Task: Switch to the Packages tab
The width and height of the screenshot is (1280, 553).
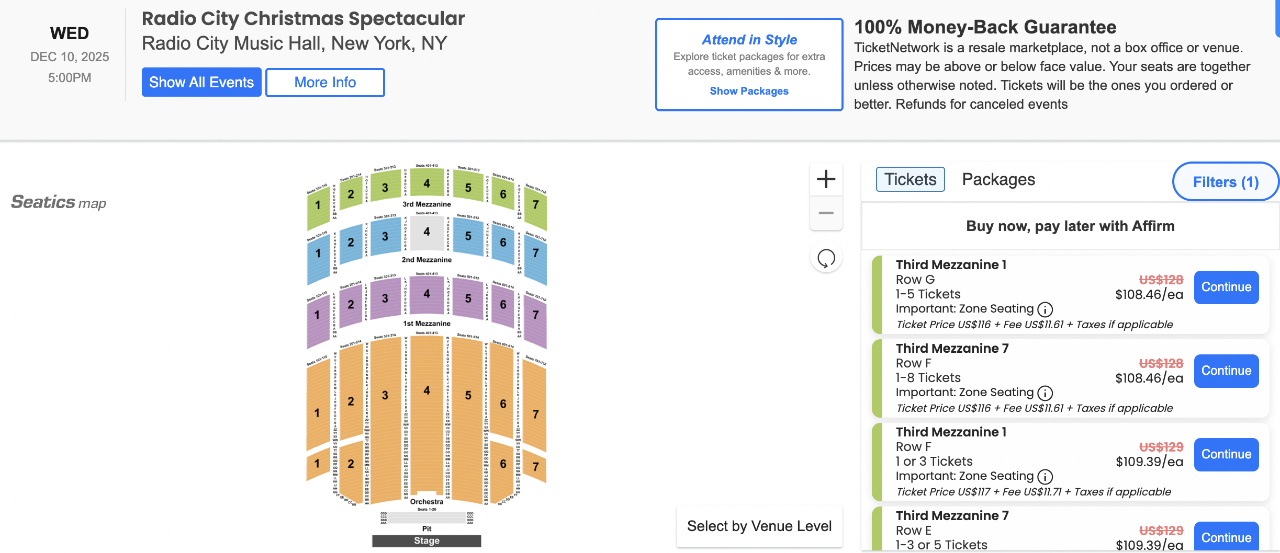Action: [x=997, y=179]
